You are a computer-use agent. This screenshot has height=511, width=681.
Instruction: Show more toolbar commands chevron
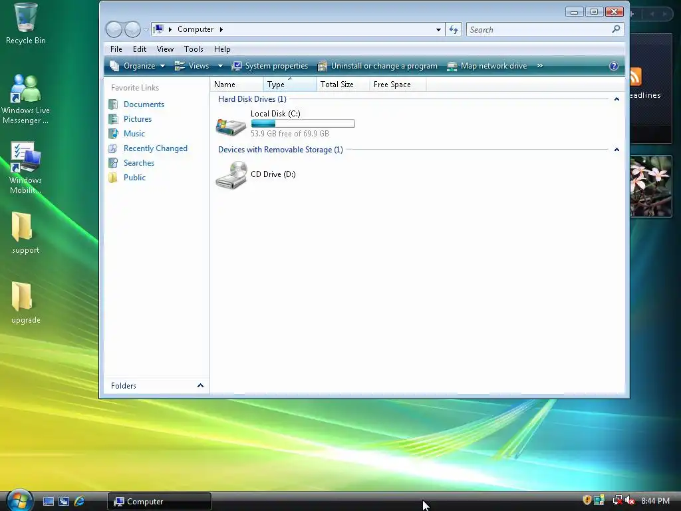click(540, 66)
